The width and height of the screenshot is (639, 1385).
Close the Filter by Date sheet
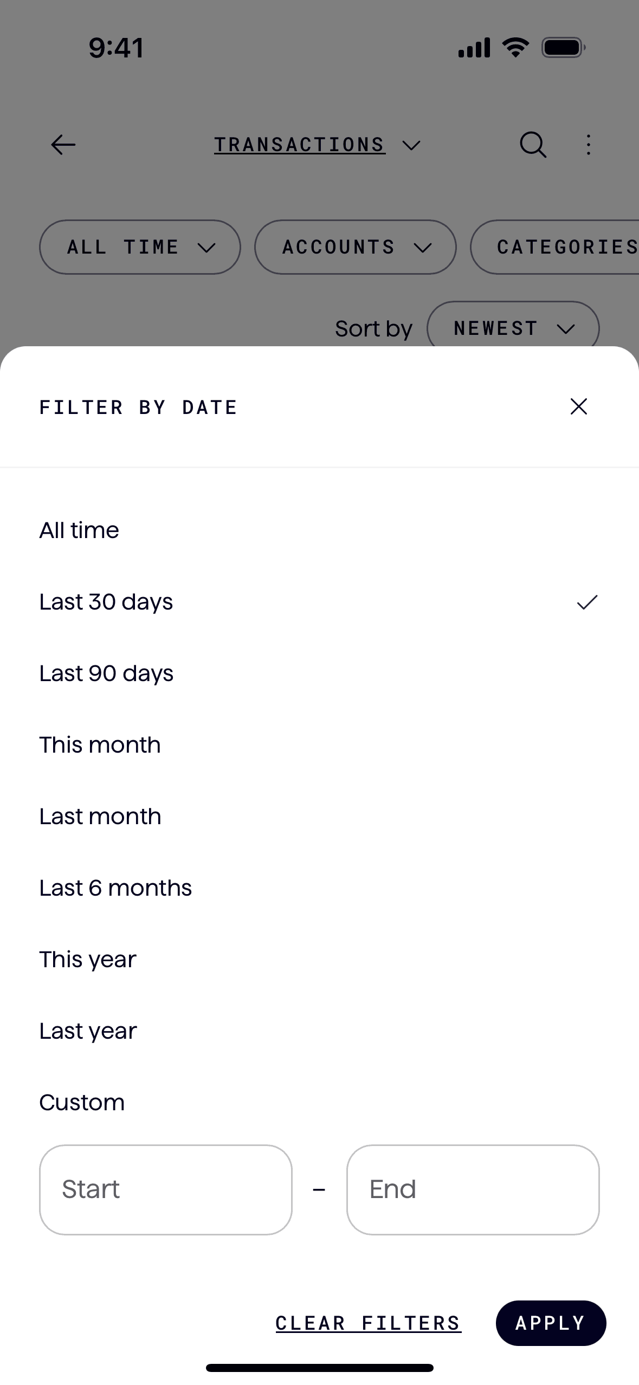click(x=579, y=406)
